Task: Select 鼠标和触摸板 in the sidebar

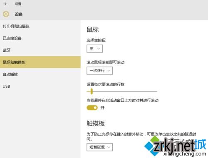Action: tap(40, 62)
